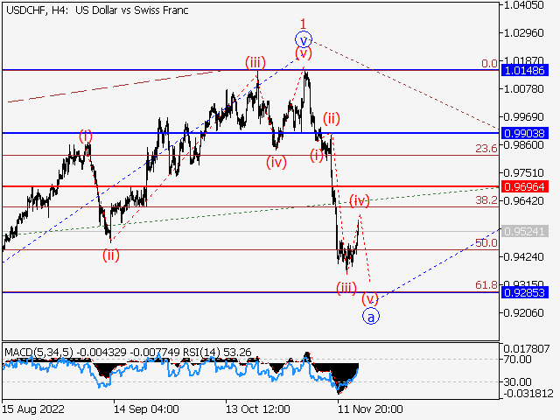Click the 0.96420 price axis value
Screen dimensions: 560x420
(x=523, y=200)
